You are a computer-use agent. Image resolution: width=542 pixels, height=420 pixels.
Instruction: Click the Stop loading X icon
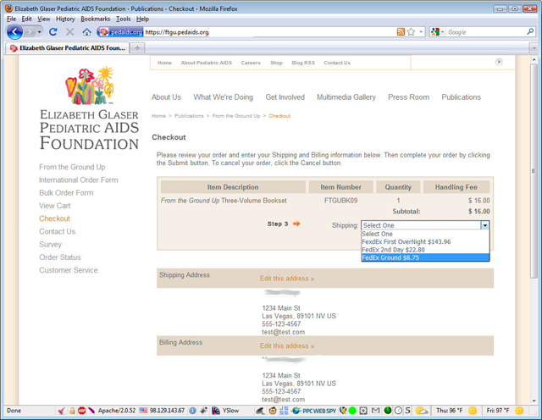(69, 32)
